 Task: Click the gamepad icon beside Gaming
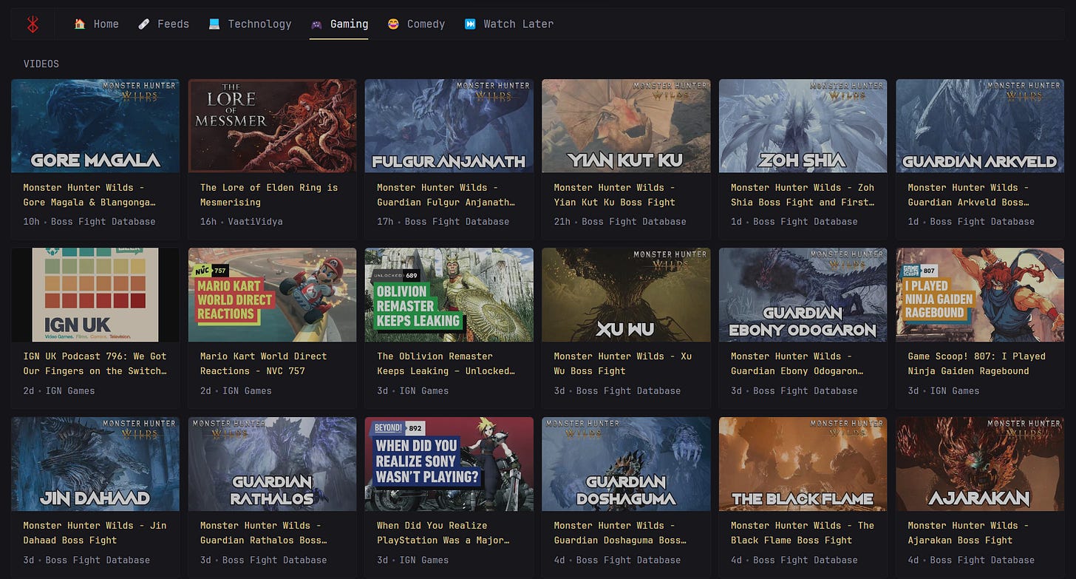click(316, 24)
